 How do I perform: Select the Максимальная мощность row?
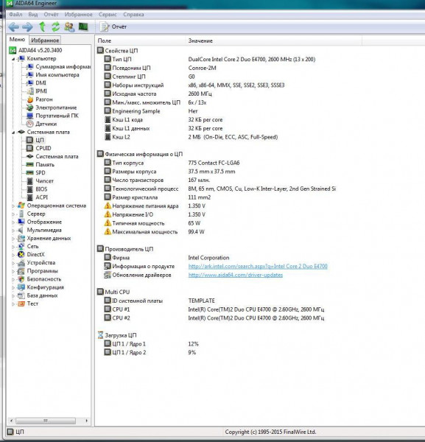pyautogui.click(x=155, y=232)
